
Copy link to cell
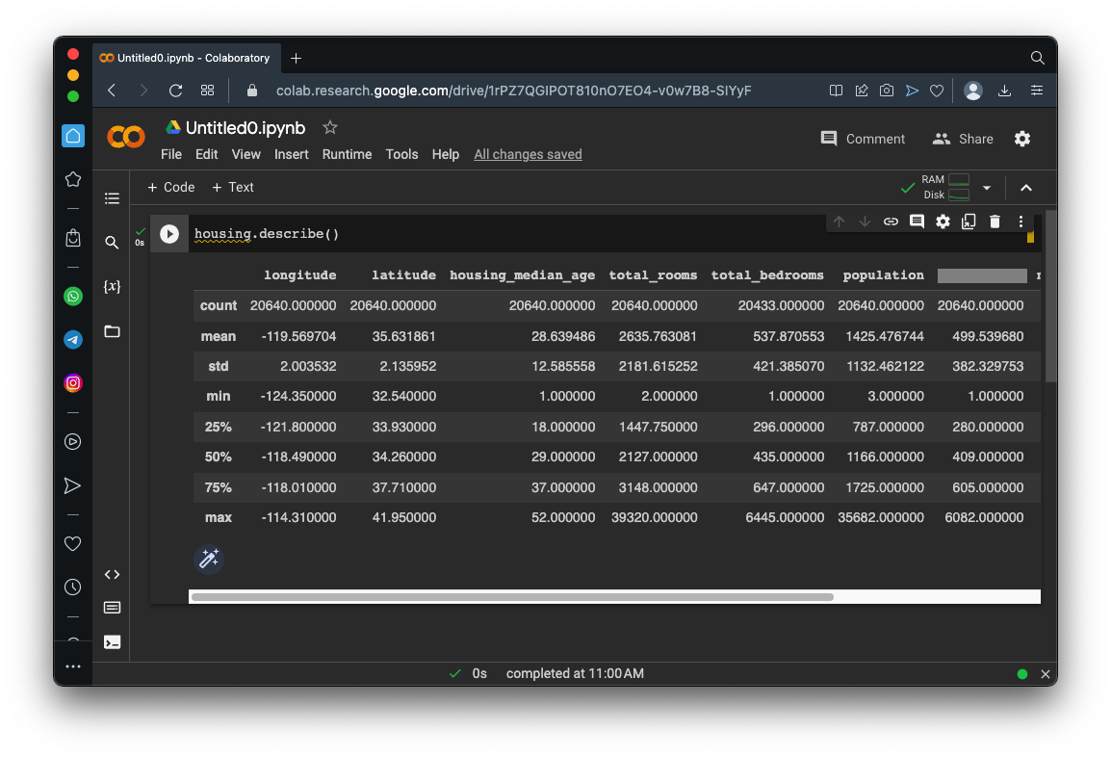click(891, 222)
